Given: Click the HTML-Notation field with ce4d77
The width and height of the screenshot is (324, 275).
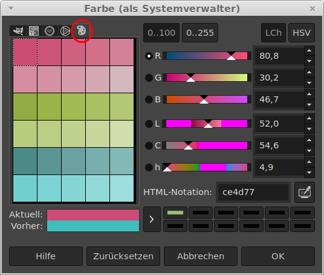Looking at the screenshot, I should click(253, 193).
